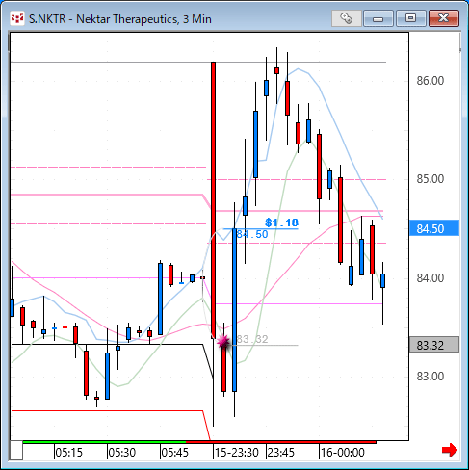Click the 86.00 price scale value
The image size is (469, 470).
(430, 81)
